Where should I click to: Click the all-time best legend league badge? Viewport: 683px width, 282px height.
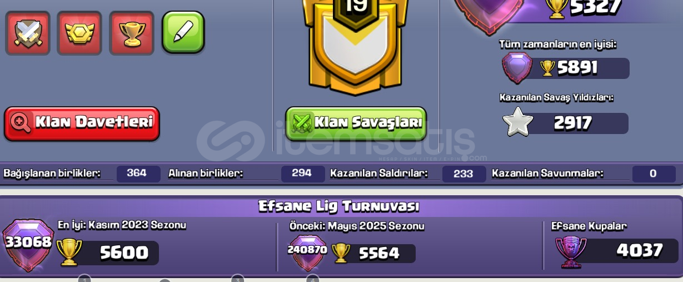point(517,68)
